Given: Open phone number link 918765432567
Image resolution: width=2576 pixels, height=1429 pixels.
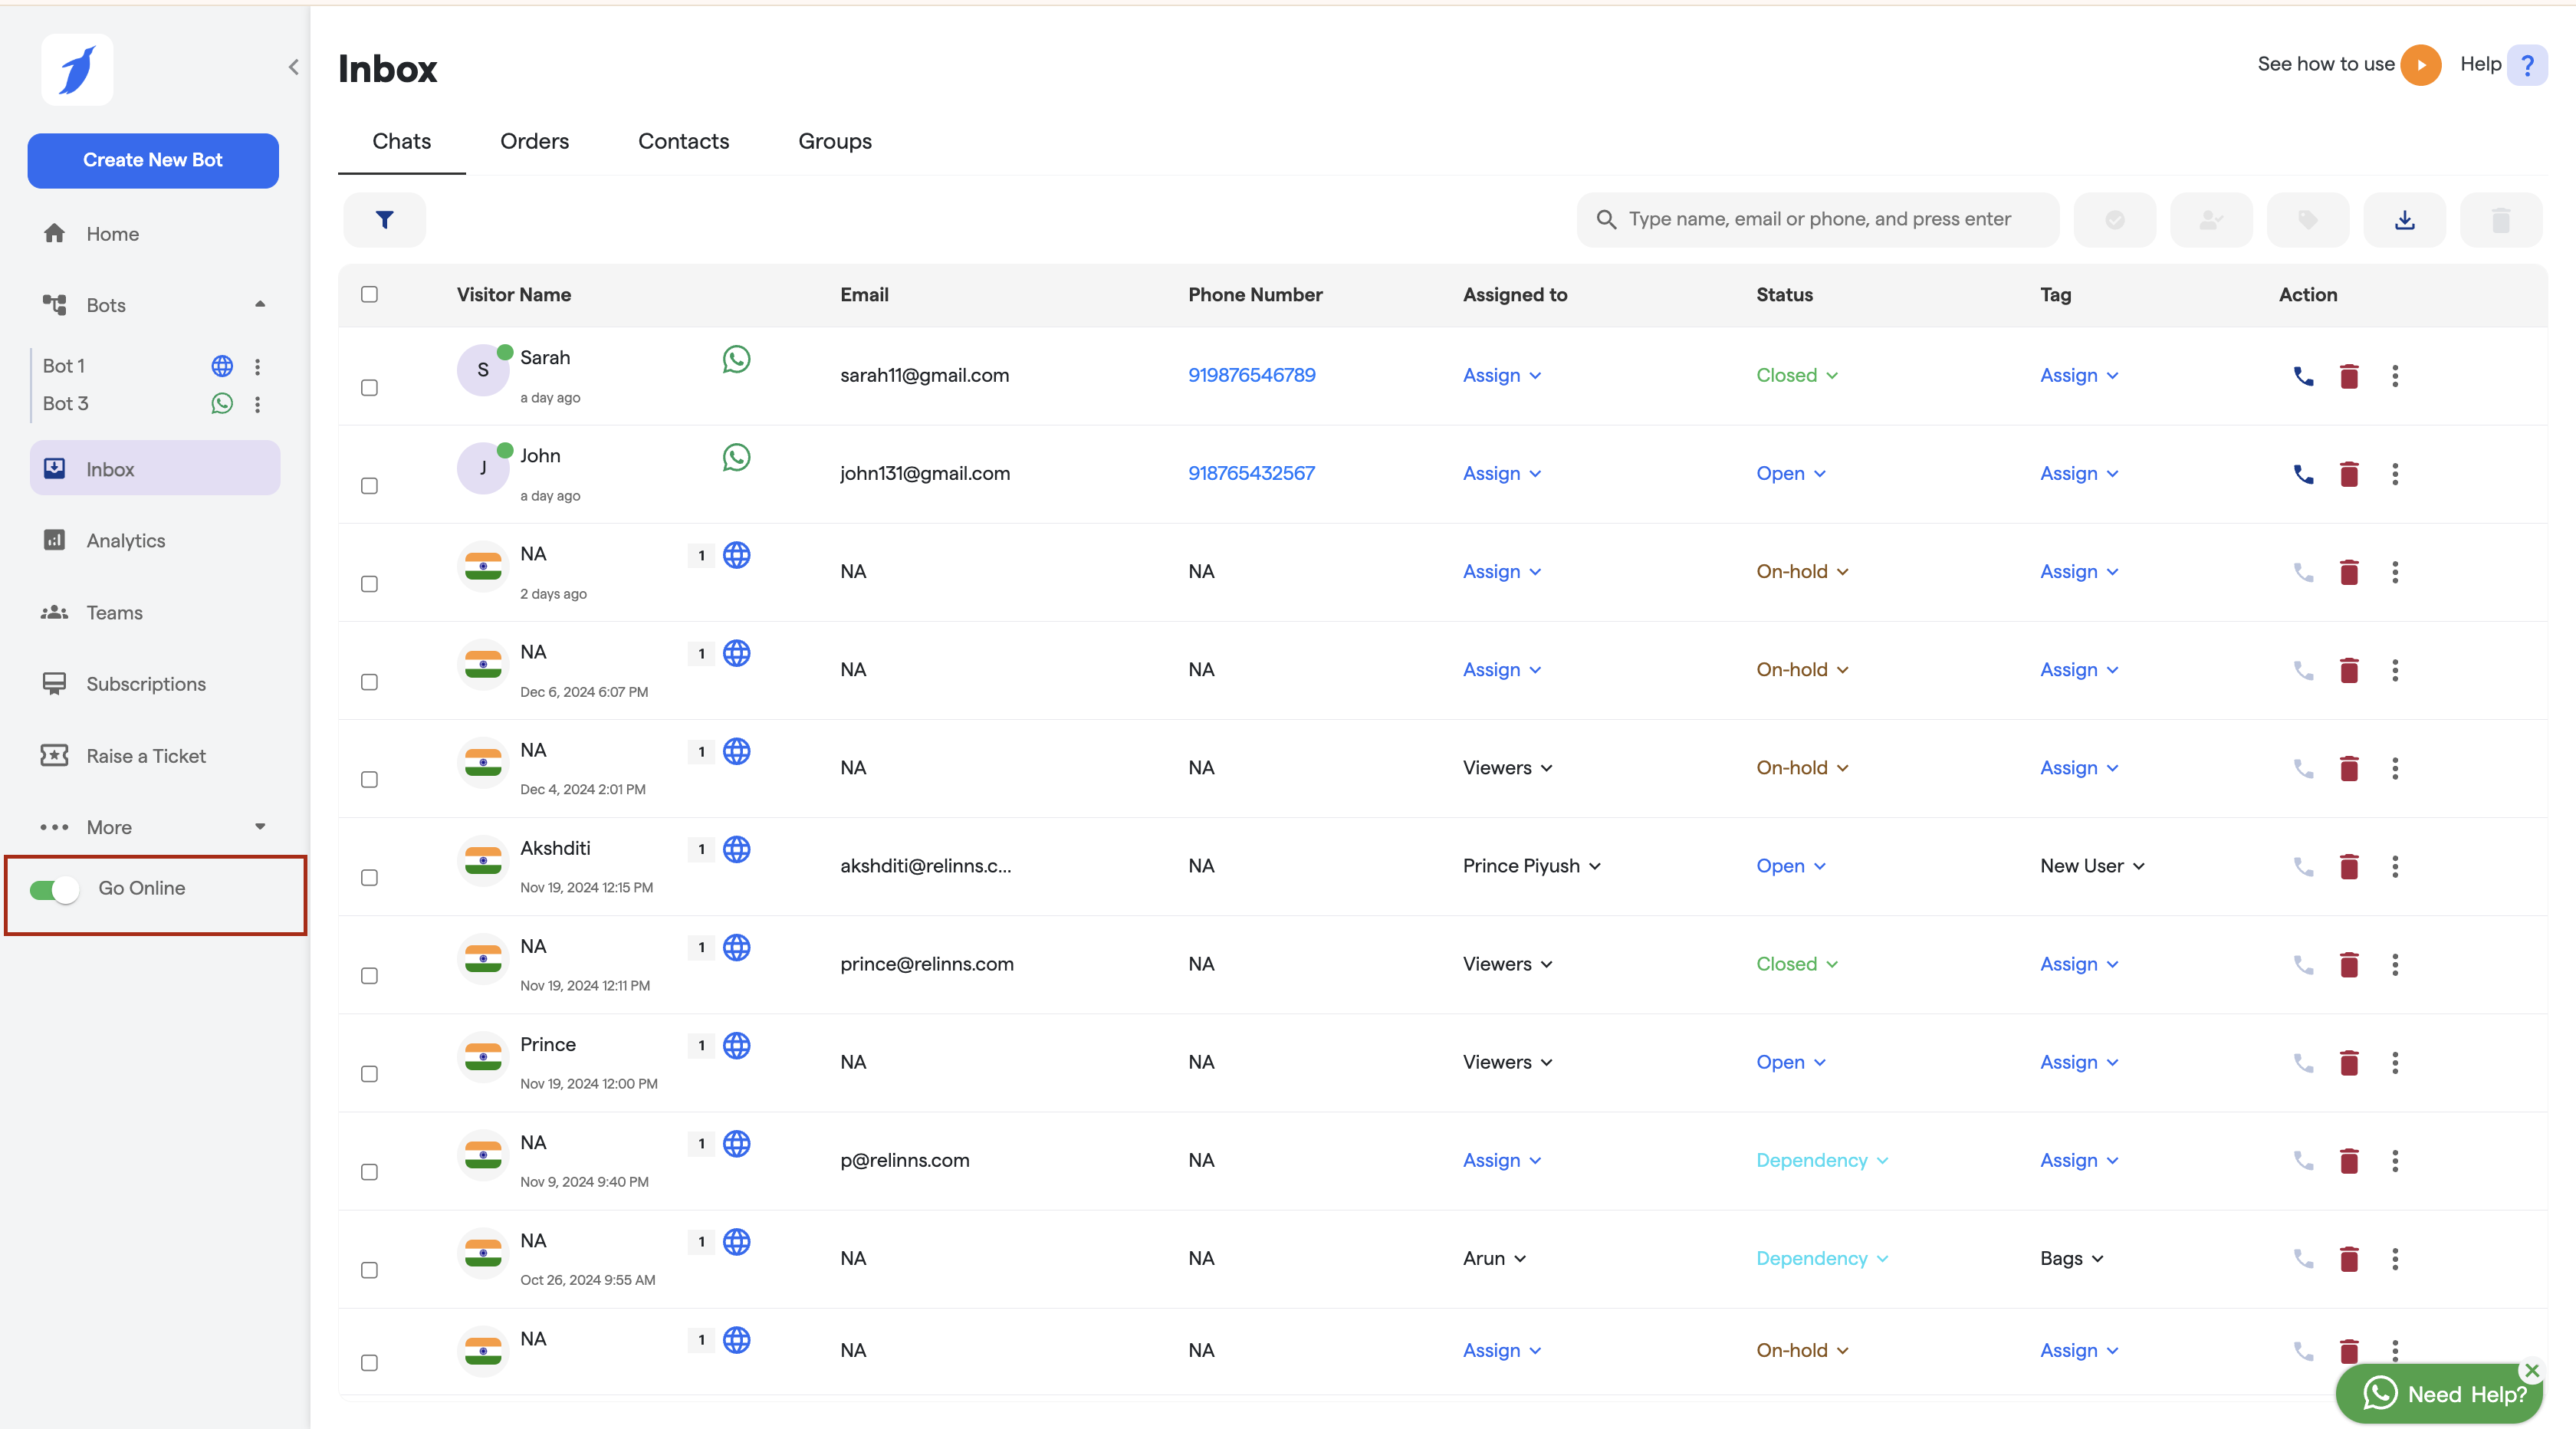Looking at the screenshot, I should click(x=1251, y=473).
